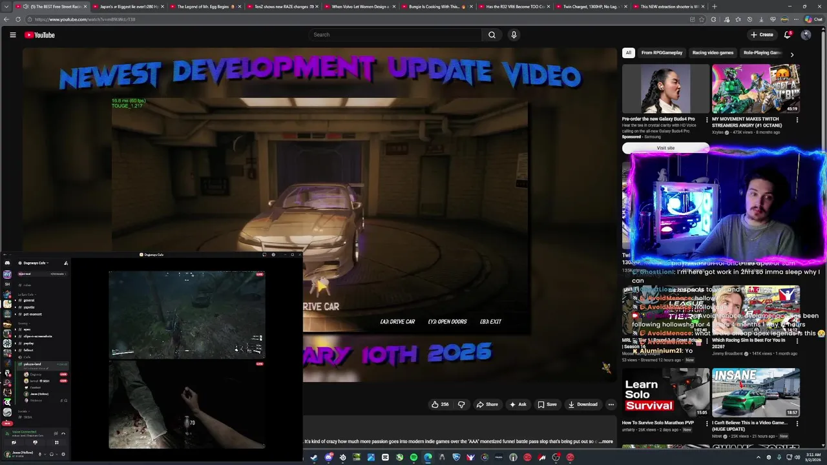Screen dimensions: 827x465
Task: Mute audio on the first browser tab
Action: [x=26, y=6]
